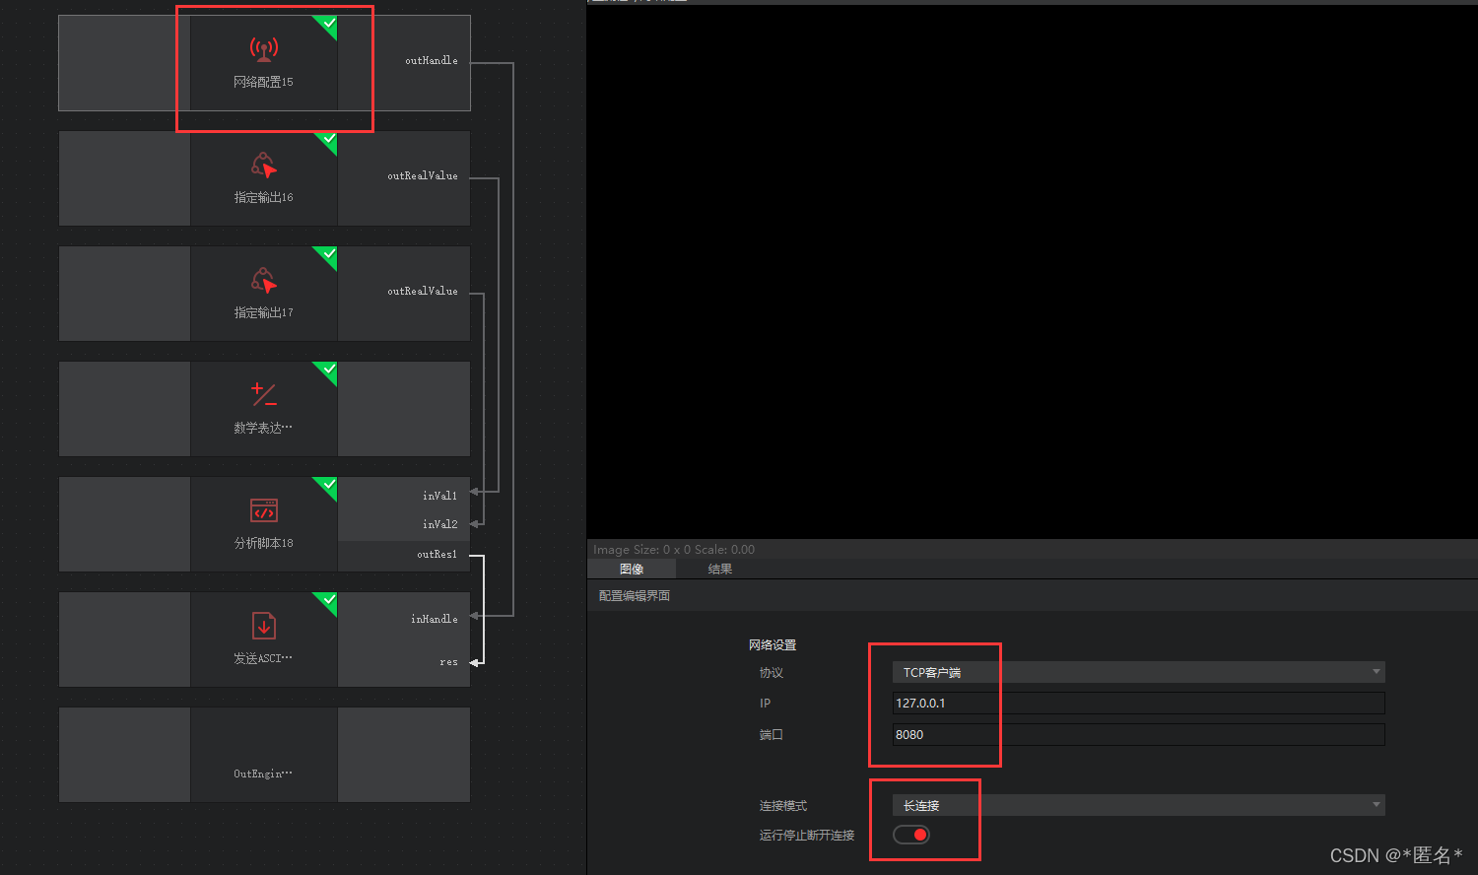Screen dimensions: 1478x875
Task: Select the 指定输出16 node icon
Action: point(263,165)
